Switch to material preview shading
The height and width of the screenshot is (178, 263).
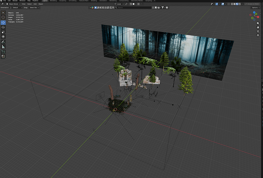(237, 4)
